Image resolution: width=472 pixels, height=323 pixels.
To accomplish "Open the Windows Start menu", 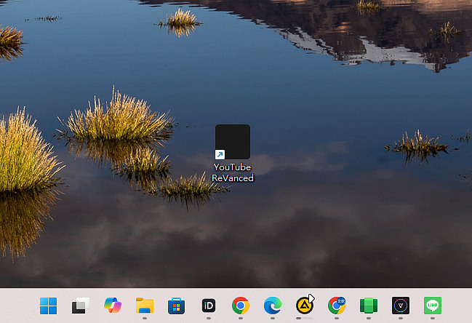I will point(48,306).
